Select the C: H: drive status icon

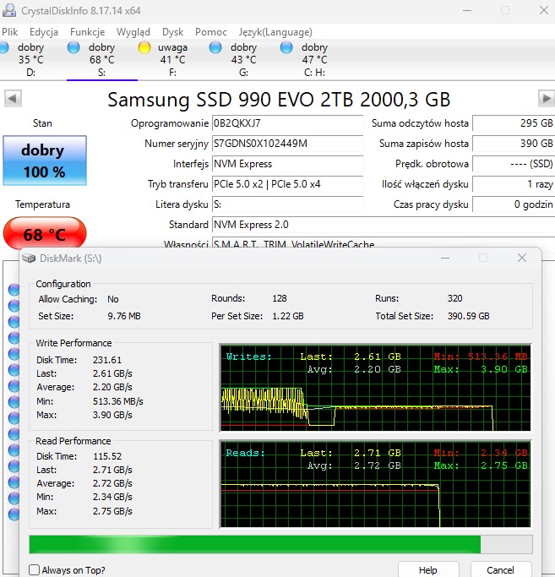coord(287,47)
